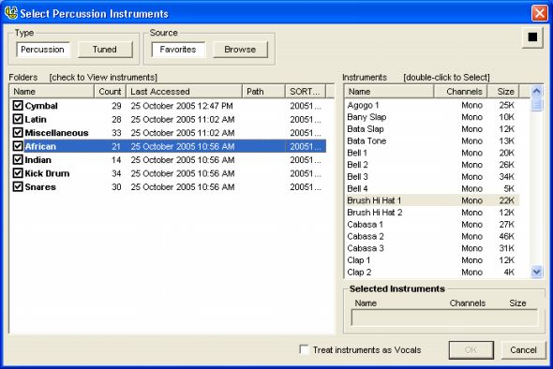Choose the Favorites source
This screenshot has height=369, width=553.
178,50
